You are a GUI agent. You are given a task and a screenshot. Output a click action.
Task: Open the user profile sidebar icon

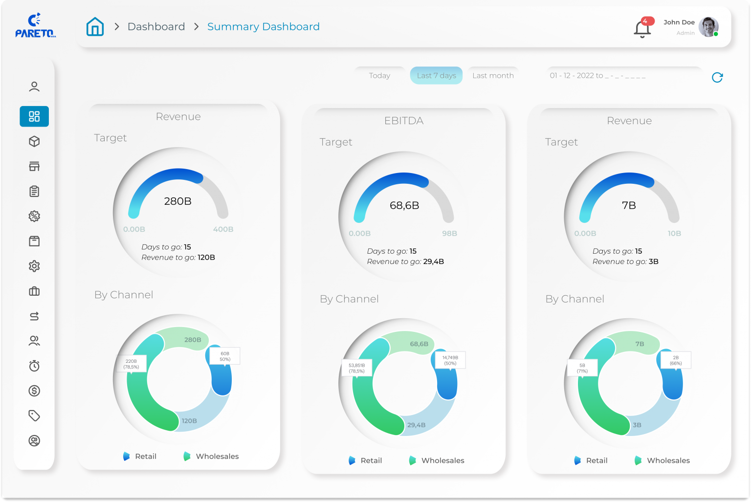34,87
